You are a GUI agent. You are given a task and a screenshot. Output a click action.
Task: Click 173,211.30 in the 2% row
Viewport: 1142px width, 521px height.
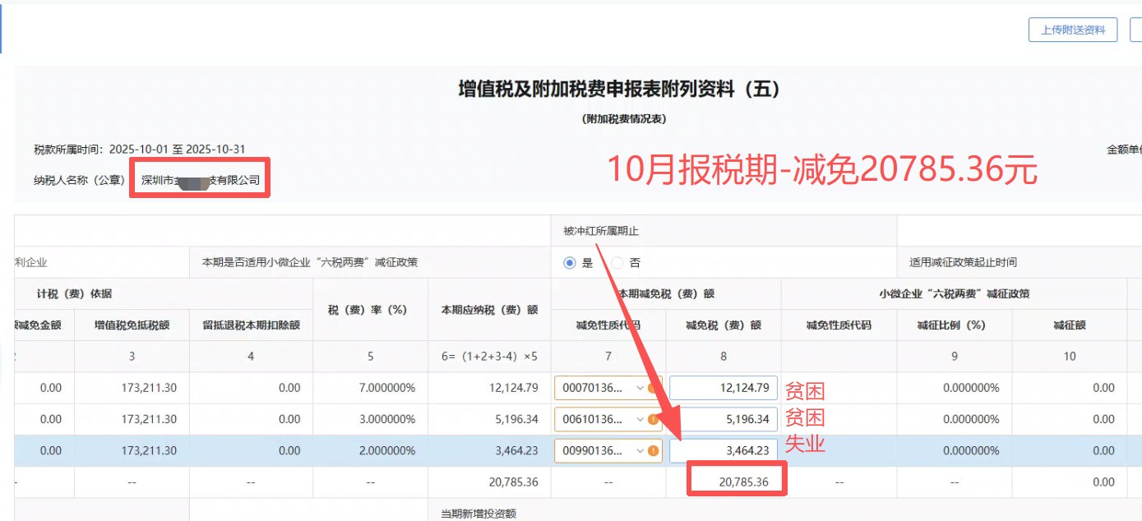[149, 450]
